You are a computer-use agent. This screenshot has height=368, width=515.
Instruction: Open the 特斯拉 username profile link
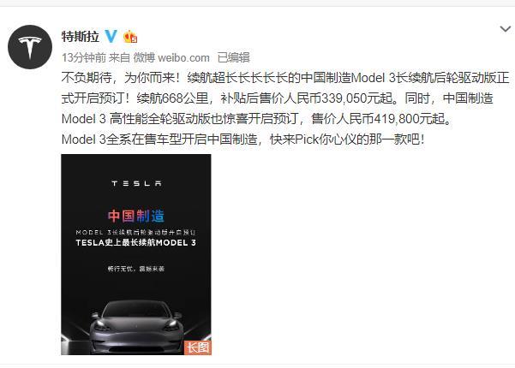[x=81, y=37]
